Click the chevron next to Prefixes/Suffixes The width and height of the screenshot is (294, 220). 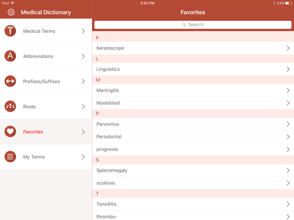click(83, 81)
